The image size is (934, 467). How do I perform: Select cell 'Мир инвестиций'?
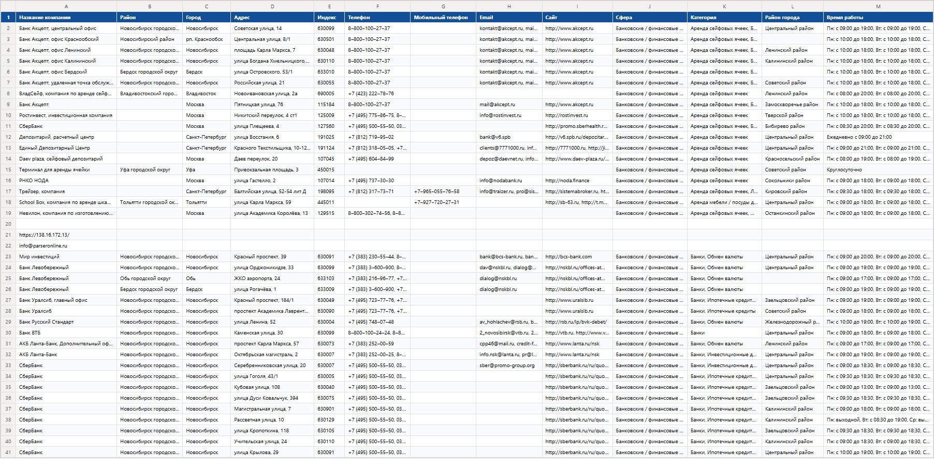(x=66, y=257)
